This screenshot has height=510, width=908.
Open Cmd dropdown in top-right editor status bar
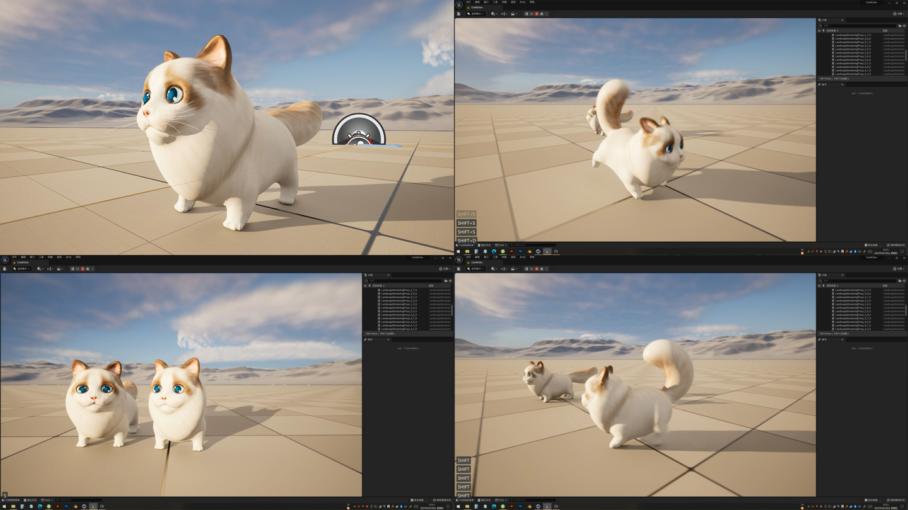tap(501, 245)
